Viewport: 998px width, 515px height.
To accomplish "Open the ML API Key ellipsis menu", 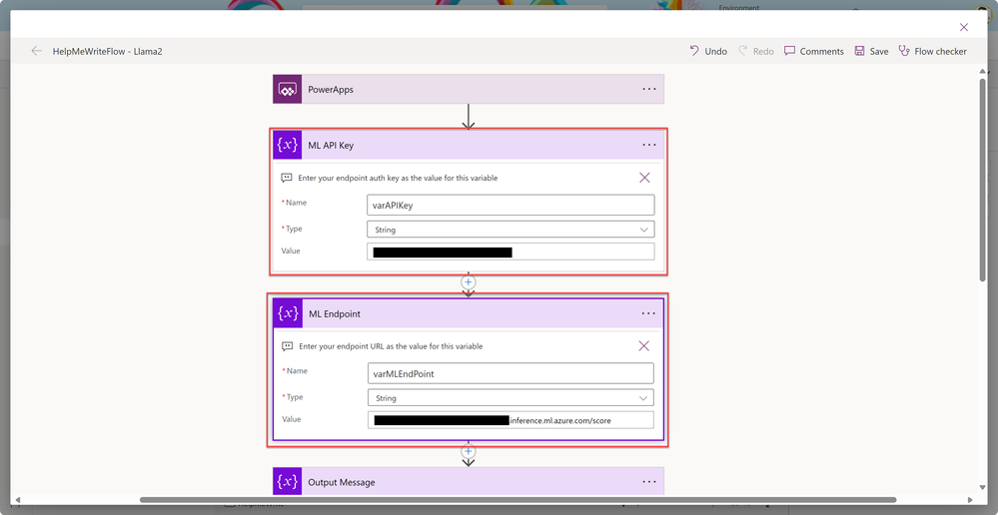I will coord(648,145).
